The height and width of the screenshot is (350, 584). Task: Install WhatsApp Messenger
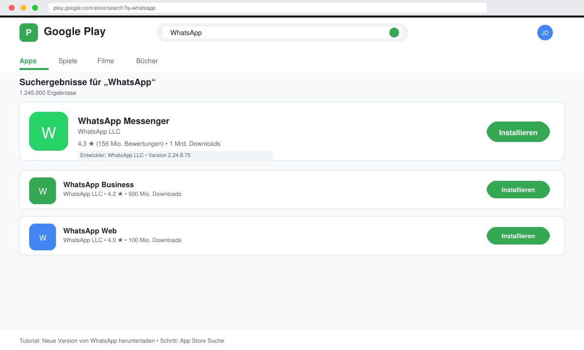(518, 132)
